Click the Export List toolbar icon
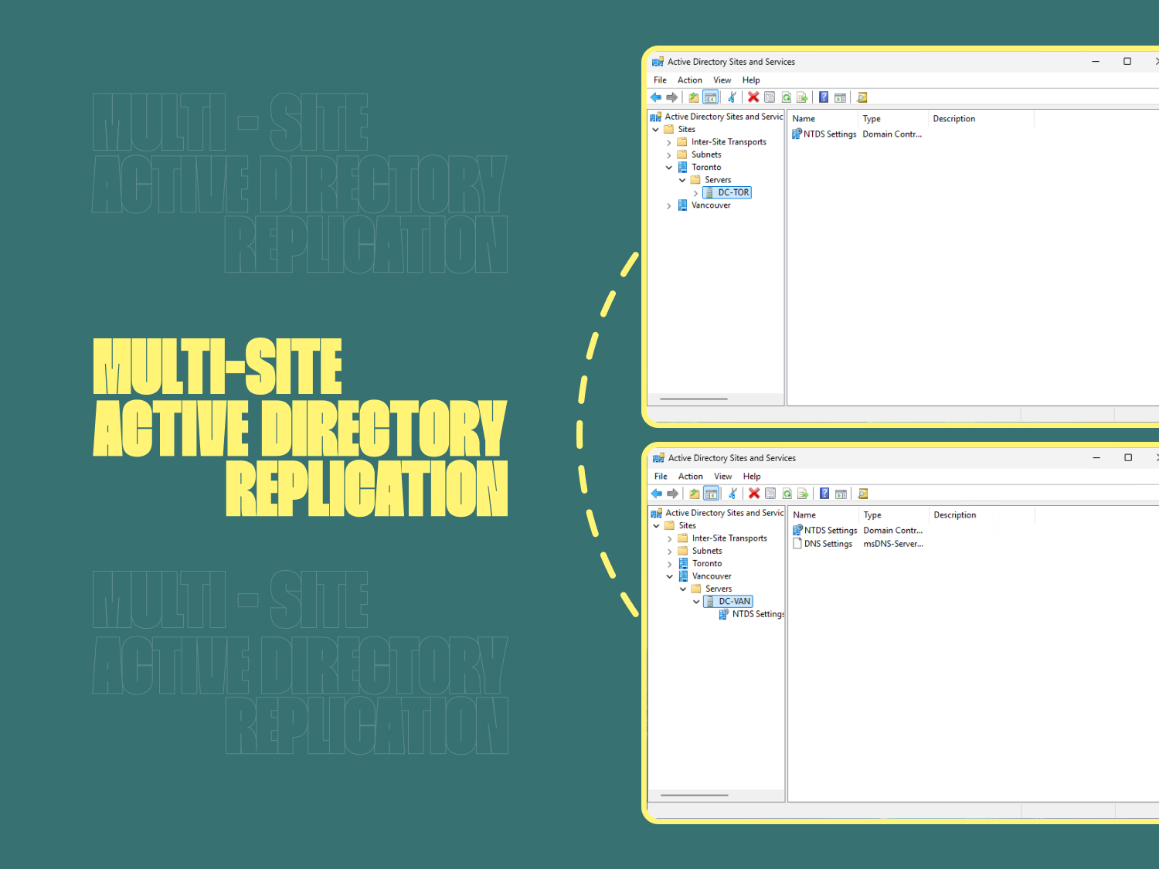 [x=802, y=97]
